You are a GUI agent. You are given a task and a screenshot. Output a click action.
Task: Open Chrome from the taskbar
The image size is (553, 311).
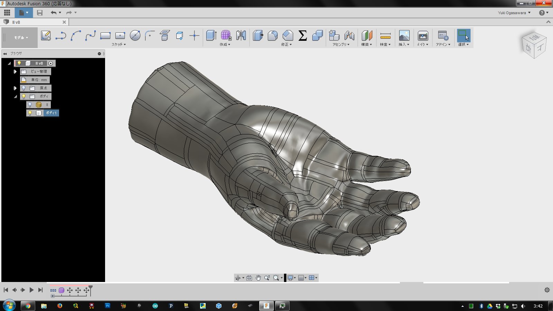point(28,306)
